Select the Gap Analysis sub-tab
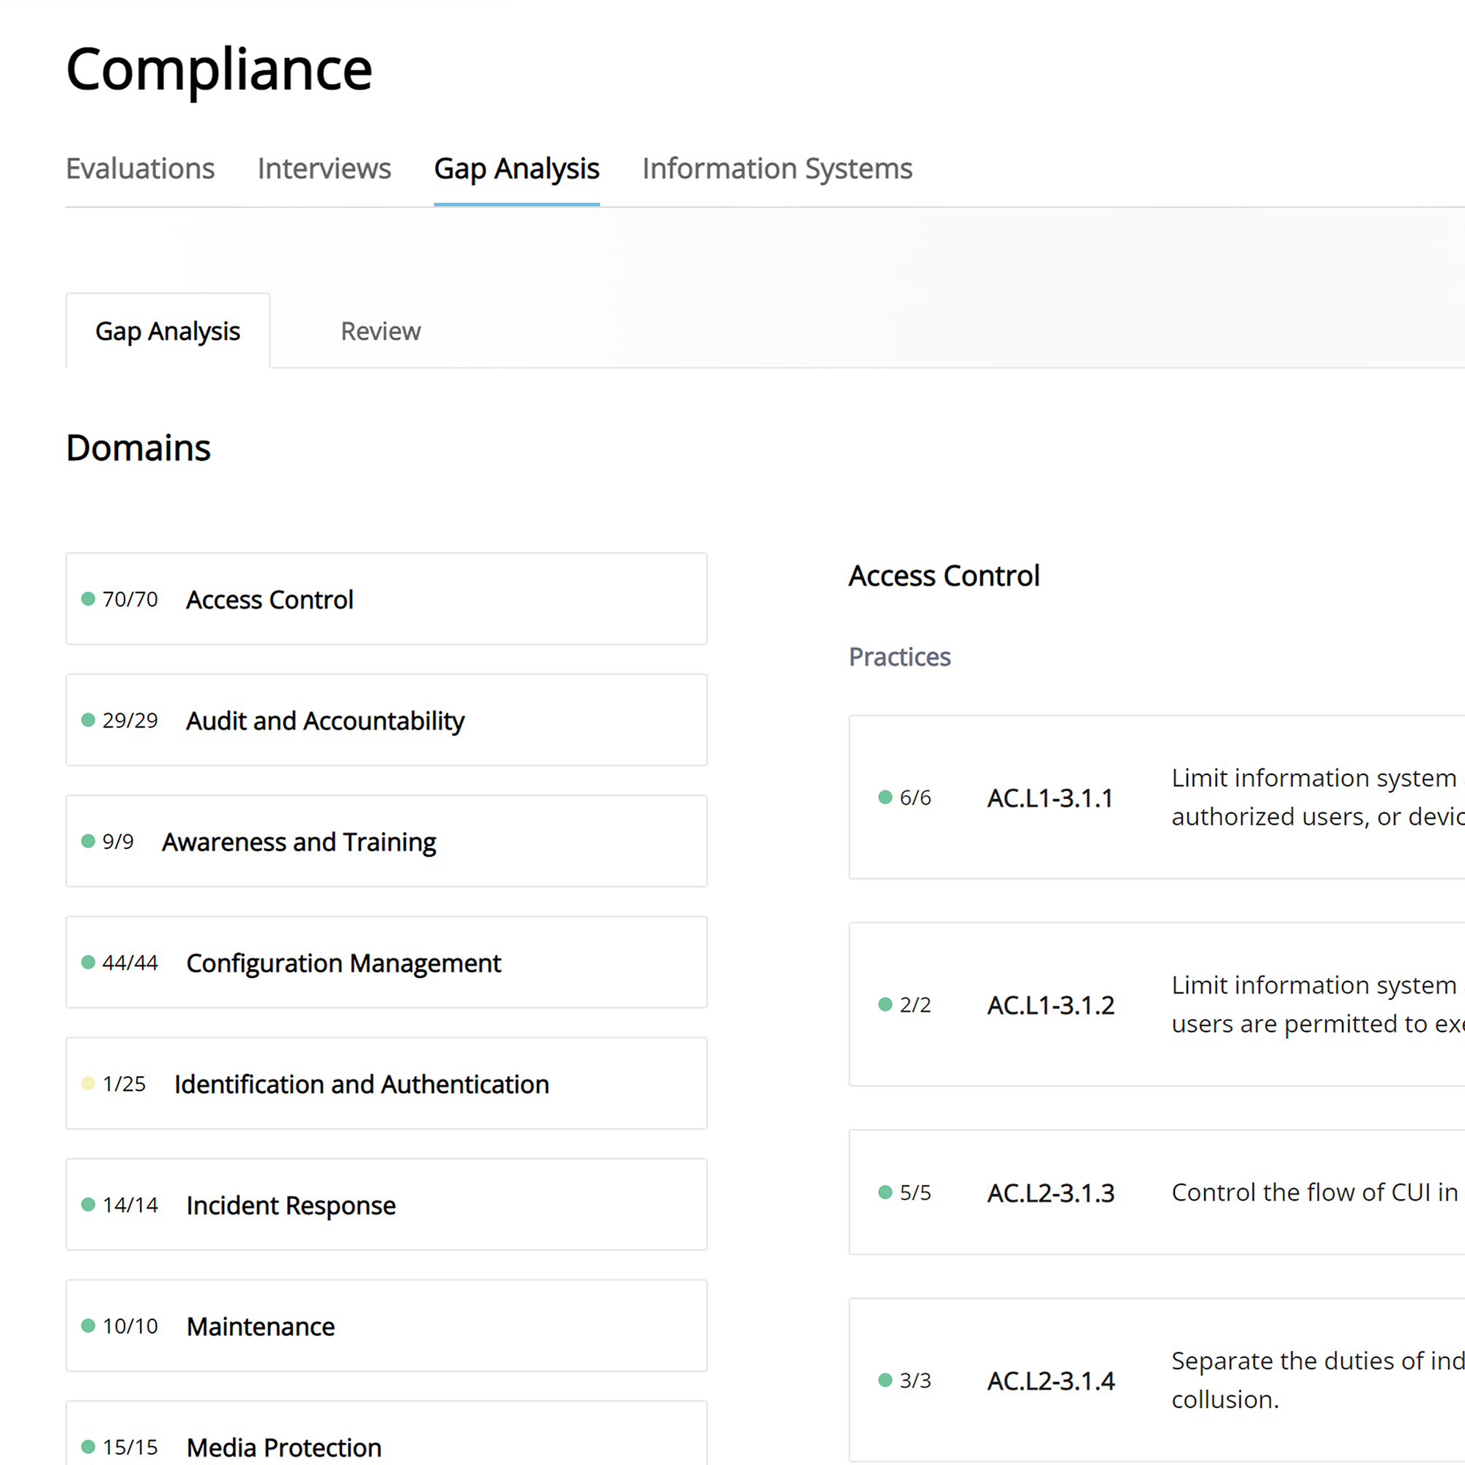Image resolution: width=1465 pixels, height=1465 pixels. tap(168, 331)
